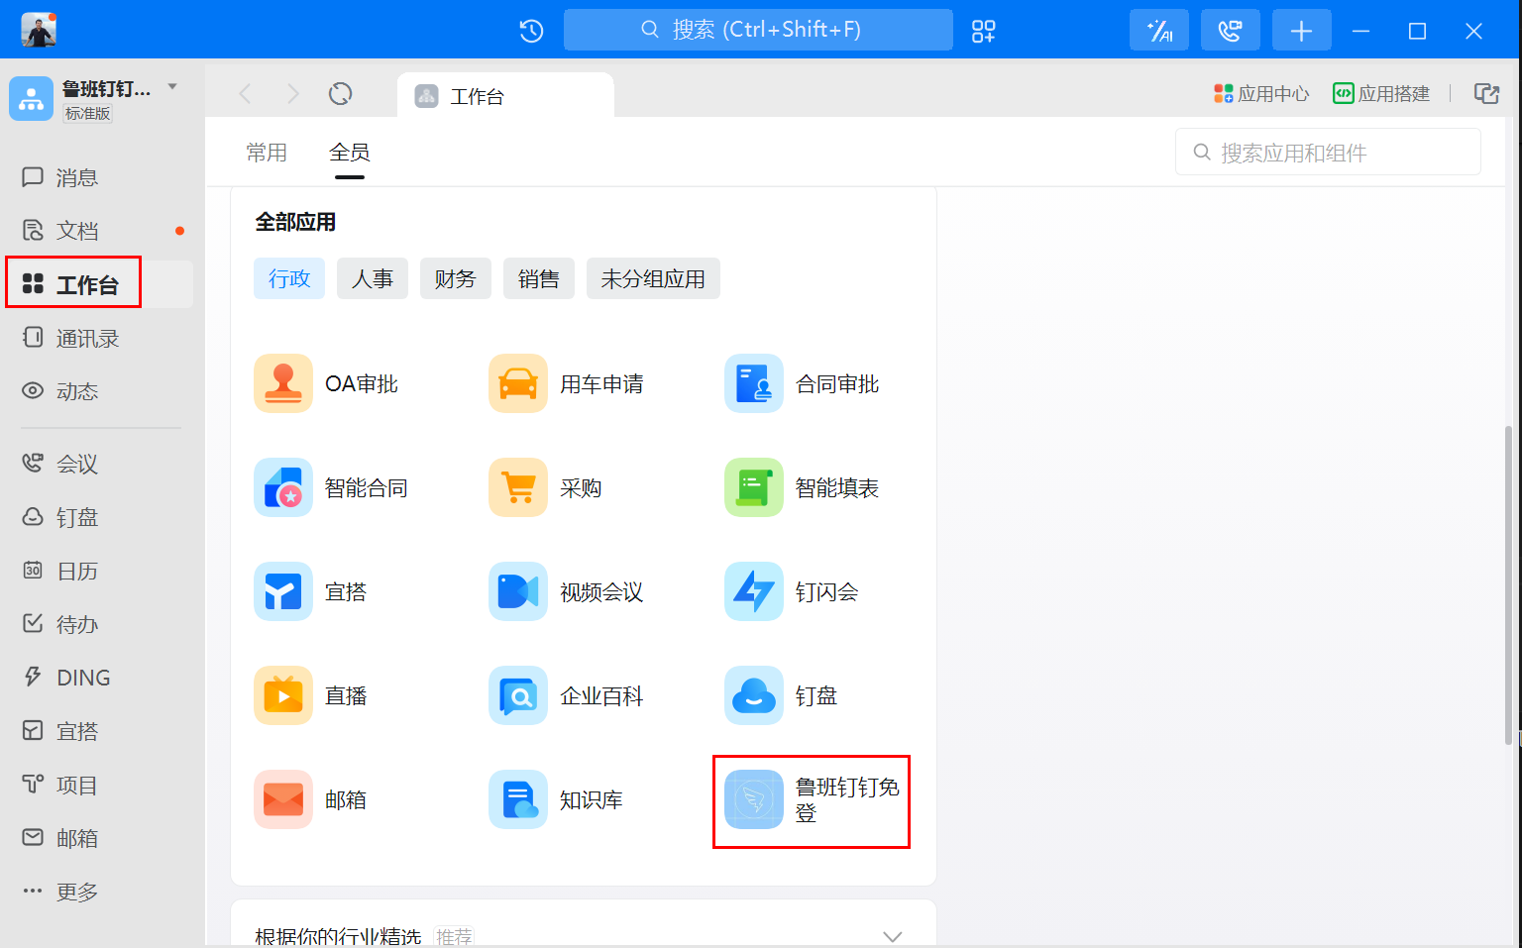The width and height of the screenshot is (1522, 948).
Task: Open workbench in separate window icon
Action: coord(1486,93)
